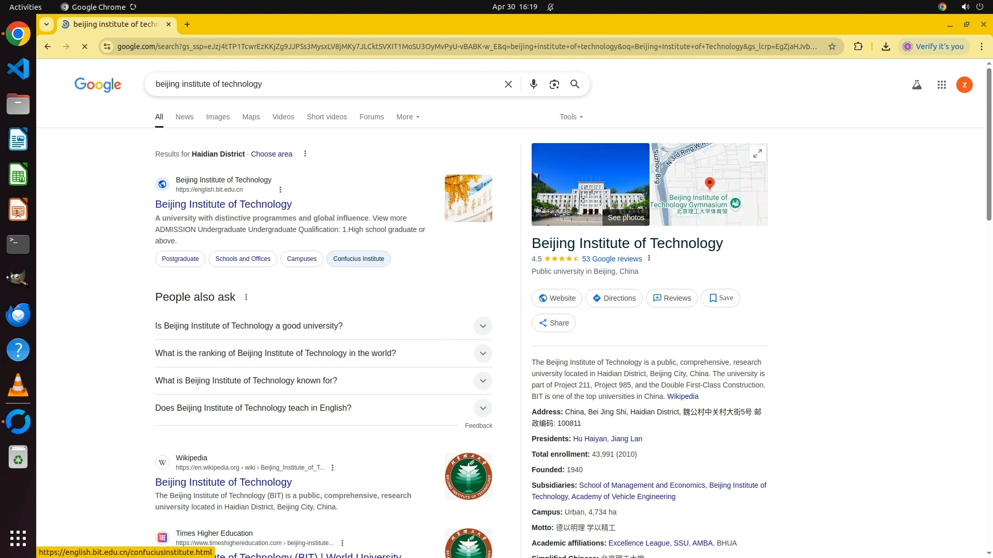
Task: Open Google Lens image search
Action: click(x=554, y=84)
